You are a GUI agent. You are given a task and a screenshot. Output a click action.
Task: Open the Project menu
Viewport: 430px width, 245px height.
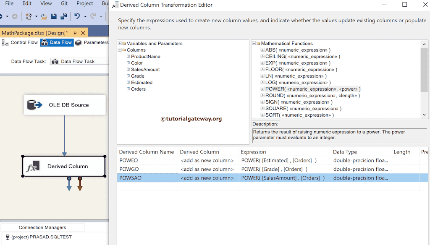84,3
